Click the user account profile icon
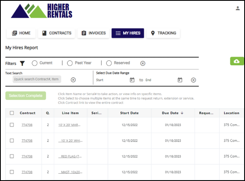 click(x=238, y=8)
